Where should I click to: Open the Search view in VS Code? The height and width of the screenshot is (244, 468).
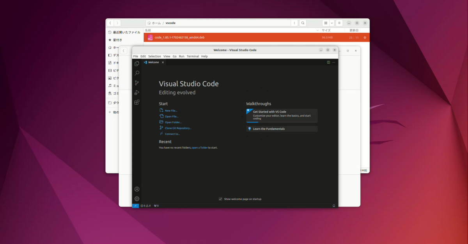click(137, 73)
